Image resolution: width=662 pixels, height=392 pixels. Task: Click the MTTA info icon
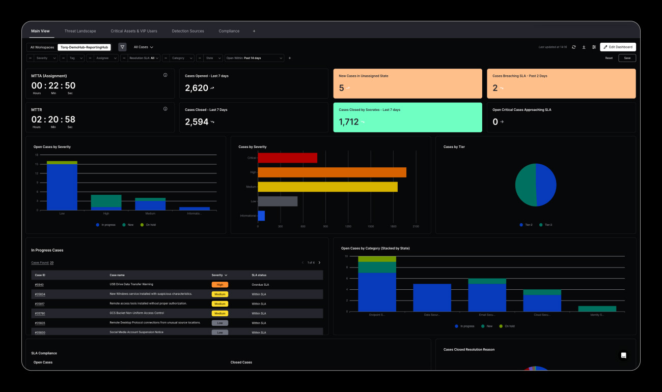pos(165,75)
